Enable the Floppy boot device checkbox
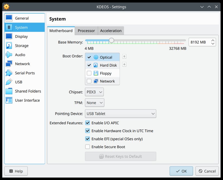 click(x=89, y=73)
